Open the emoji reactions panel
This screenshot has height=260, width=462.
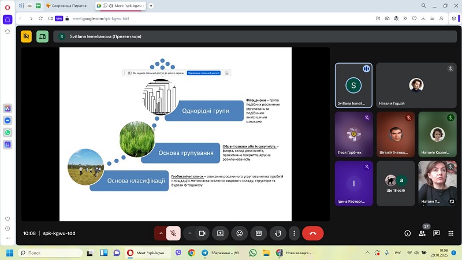coord(239,233)
